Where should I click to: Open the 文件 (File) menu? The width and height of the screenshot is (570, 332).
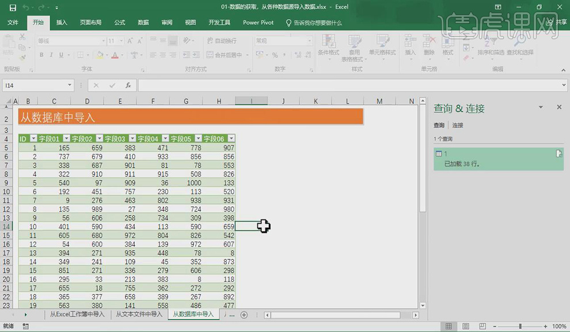tap(13, 22)
